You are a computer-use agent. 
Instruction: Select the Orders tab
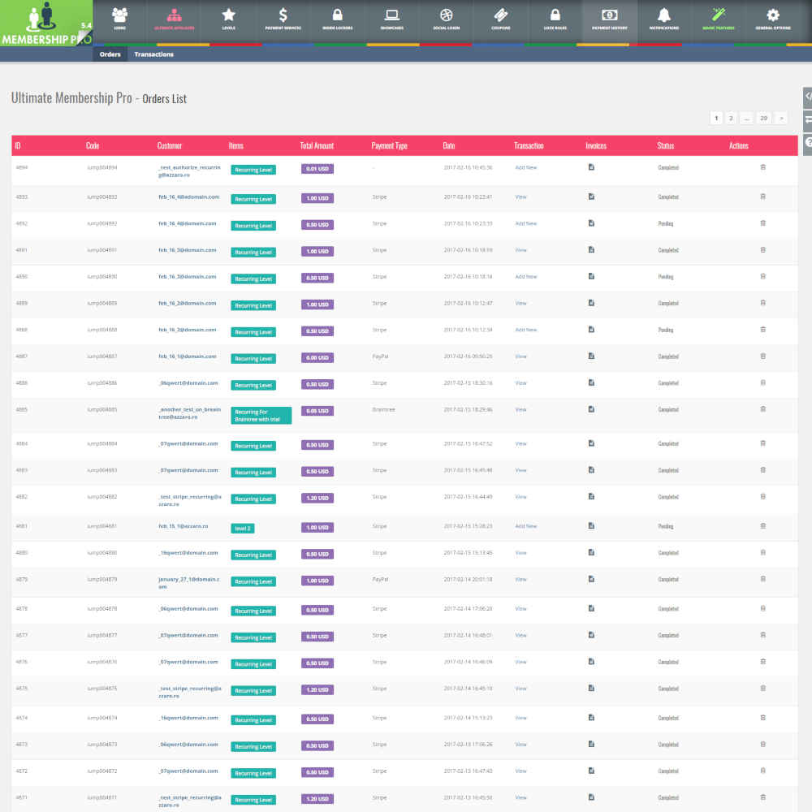pos(110,54)
